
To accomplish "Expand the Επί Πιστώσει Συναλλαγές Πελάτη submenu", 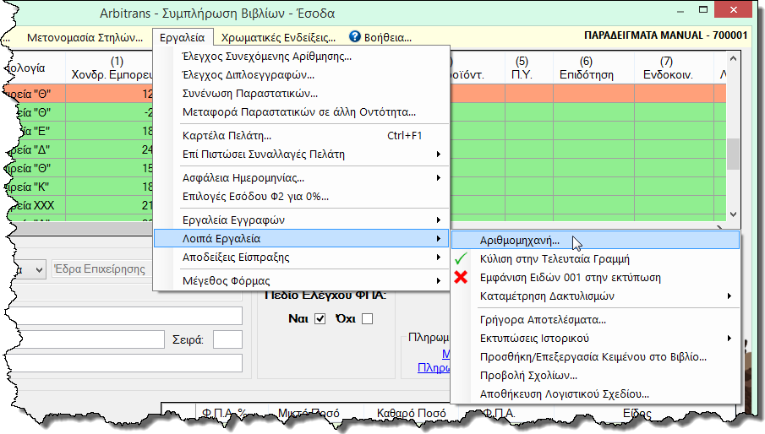I will pos(301,155).
